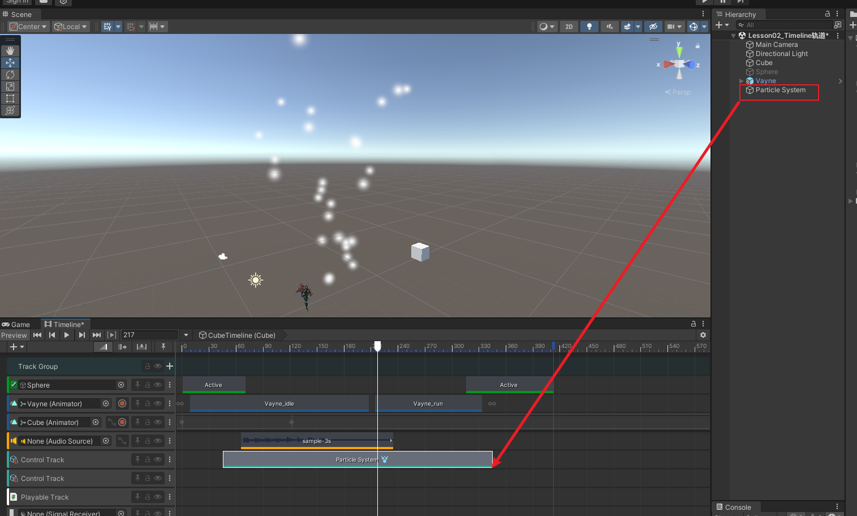The width and height of the screenshot is (857, 516).
Task: Click record button on Vayne Animator track
Action: [x=122, y=403]
